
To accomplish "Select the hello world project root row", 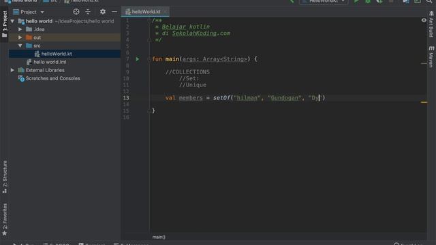I will (x=65, y=21).
